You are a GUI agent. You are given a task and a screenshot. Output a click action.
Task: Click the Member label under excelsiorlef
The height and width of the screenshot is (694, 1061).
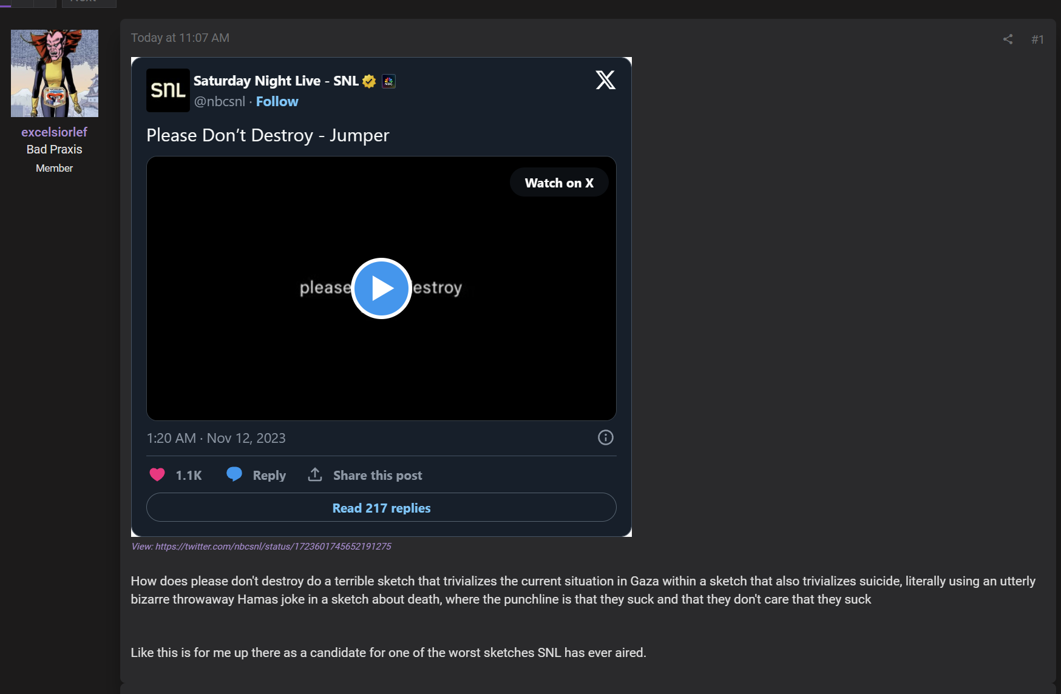(x=54, y=168)
